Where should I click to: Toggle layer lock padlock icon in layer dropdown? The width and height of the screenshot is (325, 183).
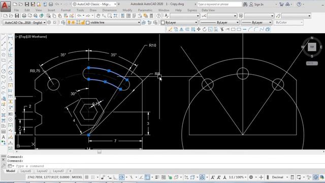coord(83,22)
